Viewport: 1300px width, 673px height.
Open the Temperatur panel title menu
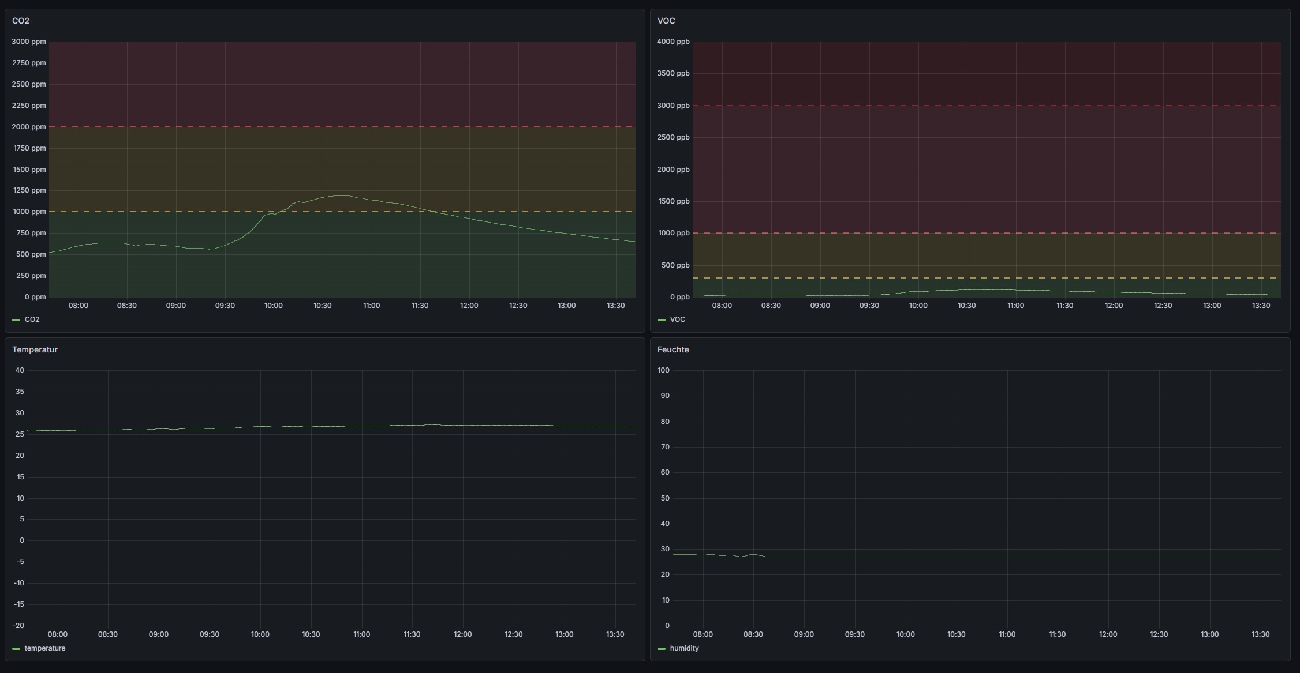click(x=35, y=349)
